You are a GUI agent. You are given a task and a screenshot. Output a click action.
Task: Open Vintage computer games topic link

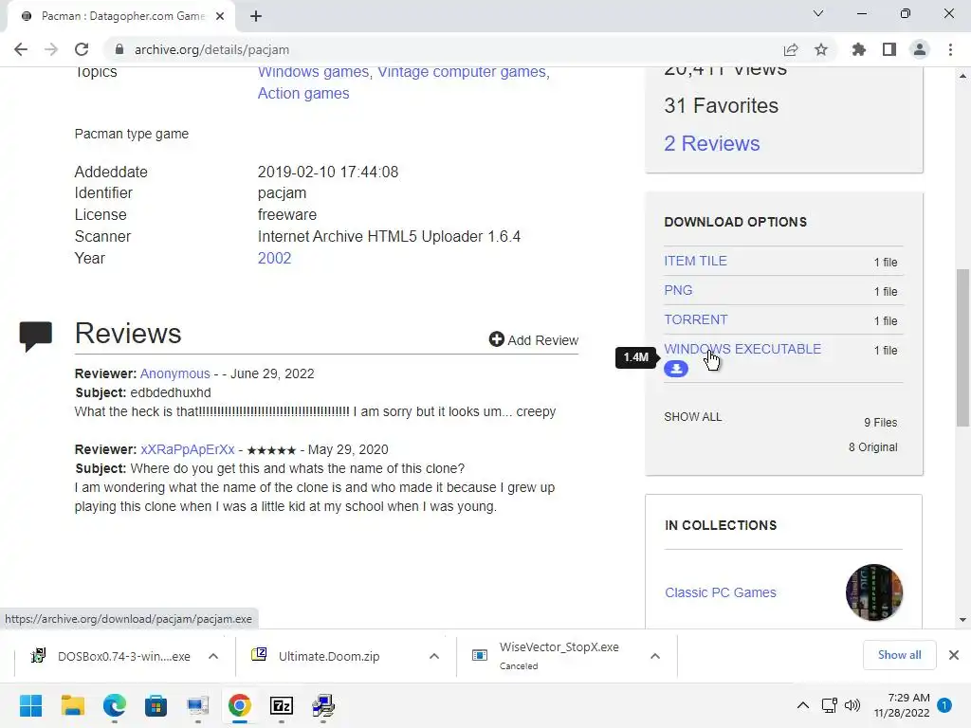tap(462, 72)
